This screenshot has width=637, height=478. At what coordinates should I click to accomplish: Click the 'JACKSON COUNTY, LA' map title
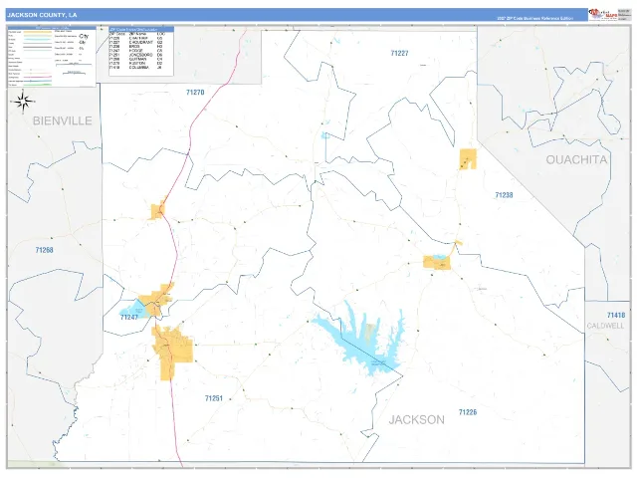(x=42, y=15)
